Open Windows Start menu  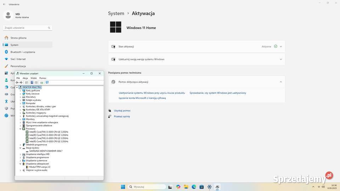pos(123,187)
